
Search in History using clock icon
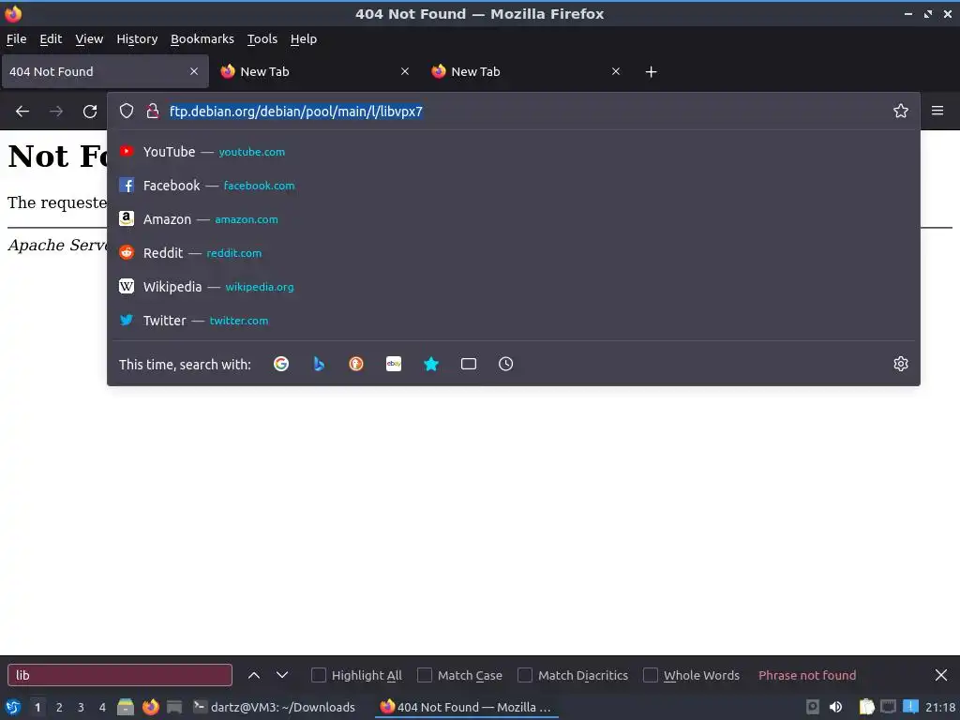tap(505, 364)
